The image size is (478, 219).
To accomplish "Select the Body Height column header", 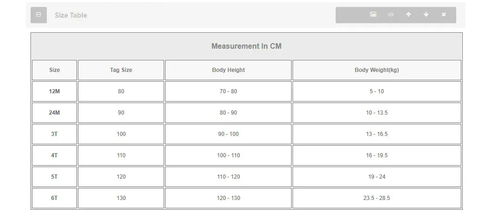I will [x=228, y=70].
